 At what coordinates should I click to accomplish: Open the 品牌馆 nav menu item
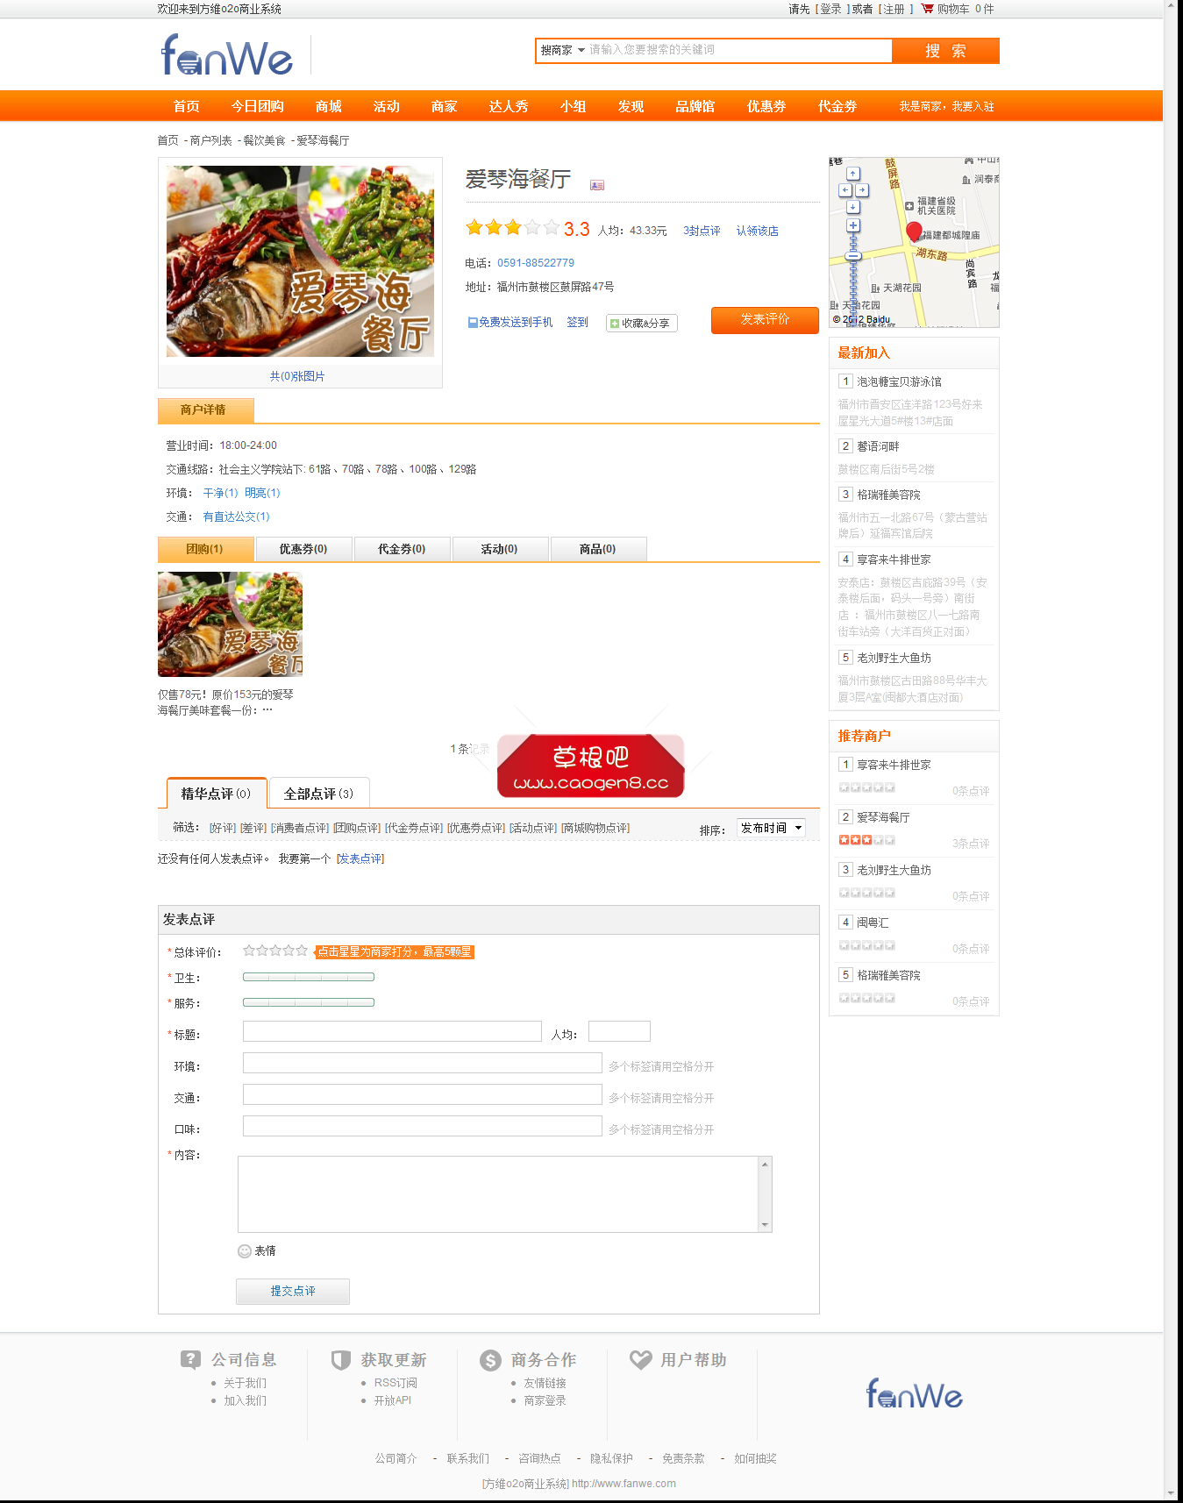[x=695, y=106]
